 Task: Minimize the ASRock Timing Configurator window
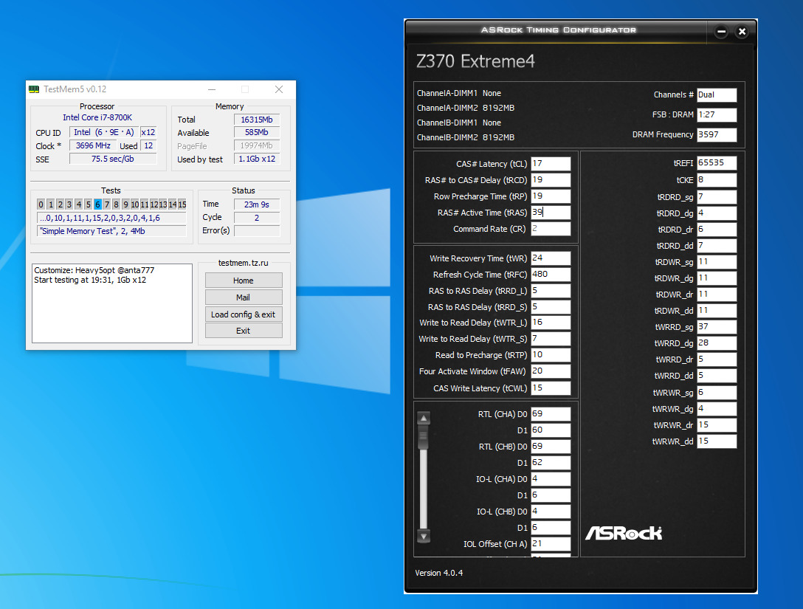click(721, 32)
